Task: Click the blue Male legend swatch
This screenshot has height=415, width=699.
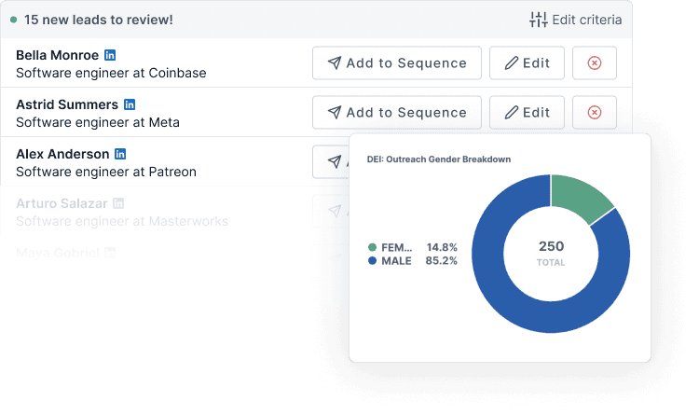Action: 373,261
